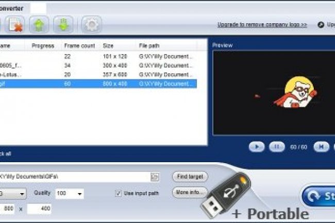Move selected file up with green arrow
Image resolution: width=335 pixels, height=223 pixels.
tap(39, 25)
